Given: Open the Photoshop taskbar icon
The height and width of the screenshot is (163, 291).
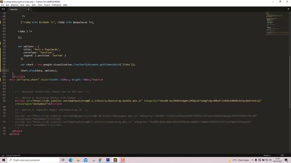Looking at the screenshot, I should (x=108, y=160).
